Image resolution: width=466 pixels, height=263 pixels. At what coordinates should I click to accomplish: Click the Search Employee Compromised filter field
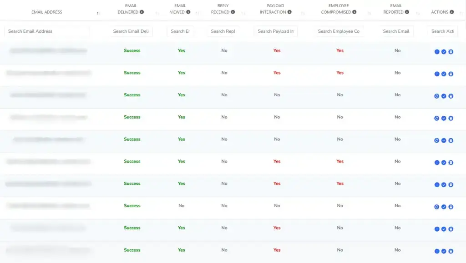[339, 31]
